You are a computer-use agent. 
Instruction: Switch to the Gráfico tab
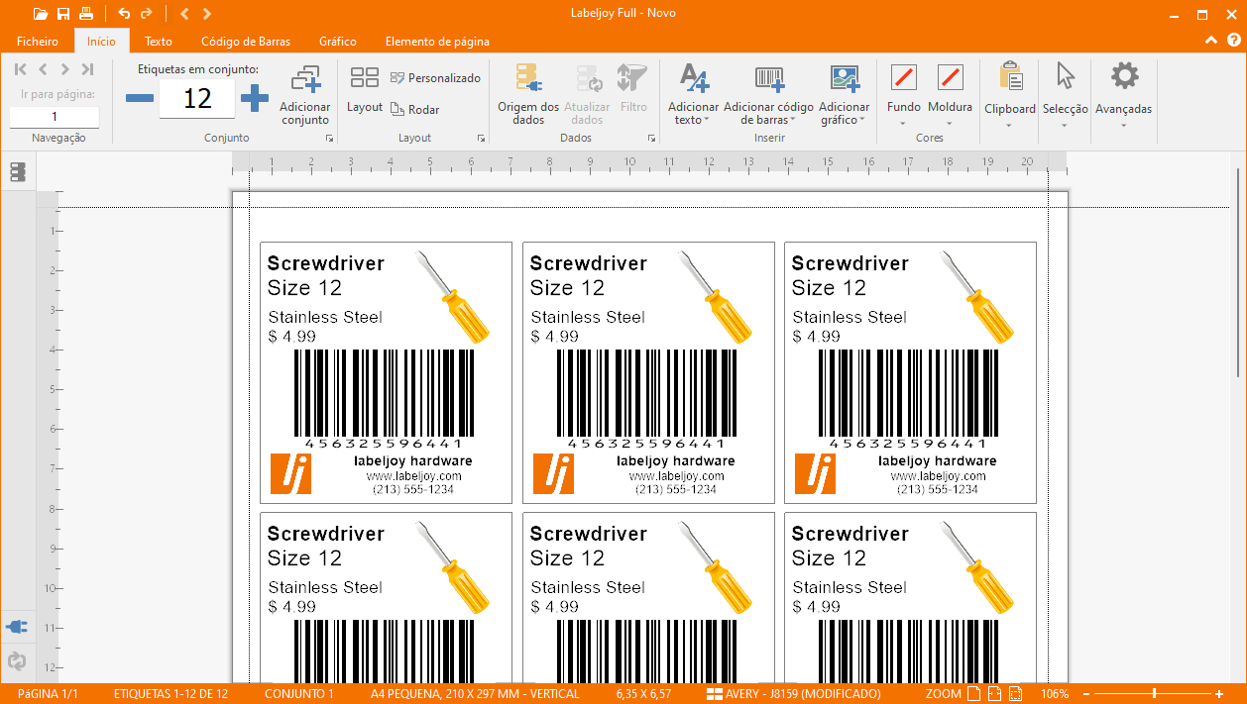coord(338,42)
